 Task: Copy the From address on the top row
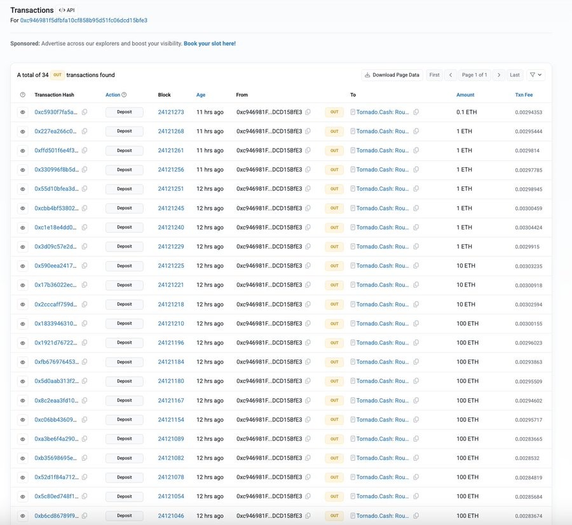point(308,112)
